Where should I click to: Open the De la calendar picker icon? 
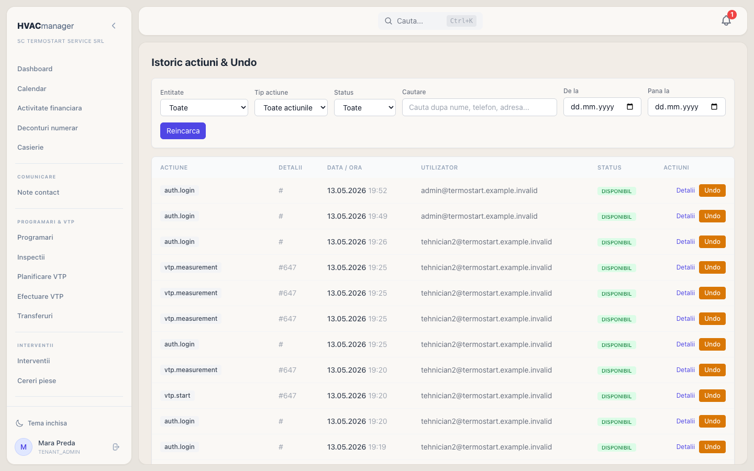(x=630, y=107)
